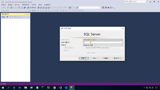Open Visual Studio Code from the taskbar

(66, 87)
